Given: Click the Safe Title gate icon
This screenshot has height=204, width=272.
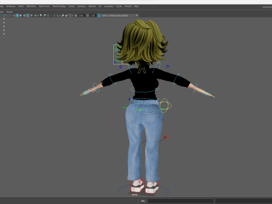Looking at the screenshot, I should tap(8, 15).
